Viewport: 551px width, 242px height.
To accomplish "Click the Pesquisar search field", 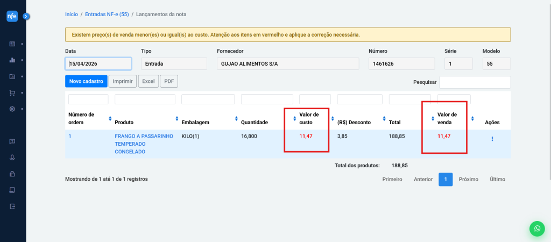I will (x=475, y=82).
